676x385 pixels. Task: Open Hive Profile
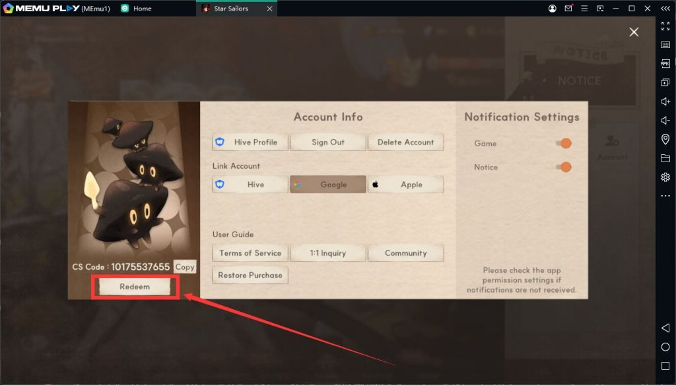coord(250,142)
